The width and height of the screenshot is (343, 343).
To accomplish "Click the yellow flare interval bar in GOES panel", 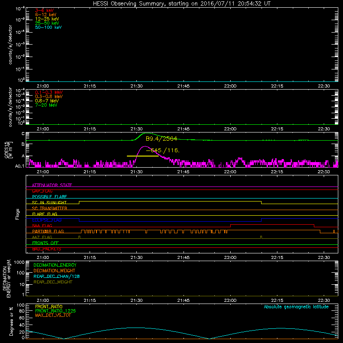I will [x=143, y=156].
